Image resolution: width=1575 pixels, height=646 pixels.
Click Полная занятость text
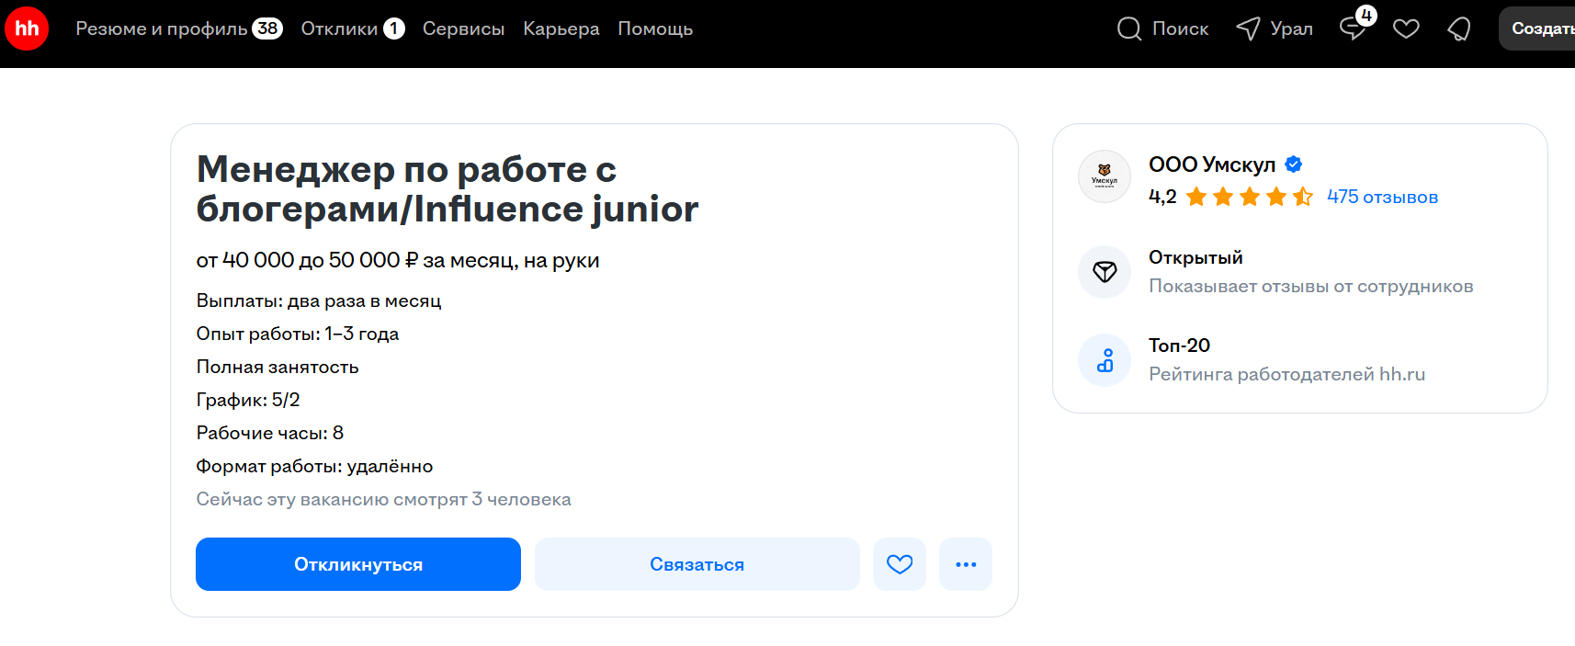278,367
